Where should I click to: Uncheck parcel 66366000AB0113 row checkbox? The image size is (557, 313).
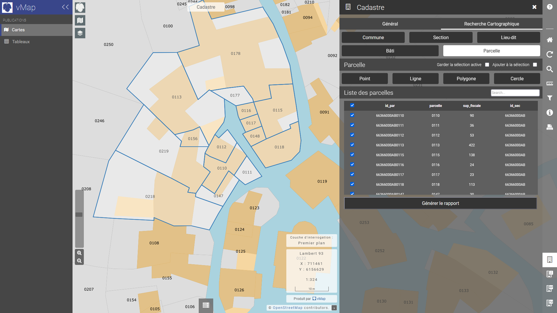pos(352,145)
